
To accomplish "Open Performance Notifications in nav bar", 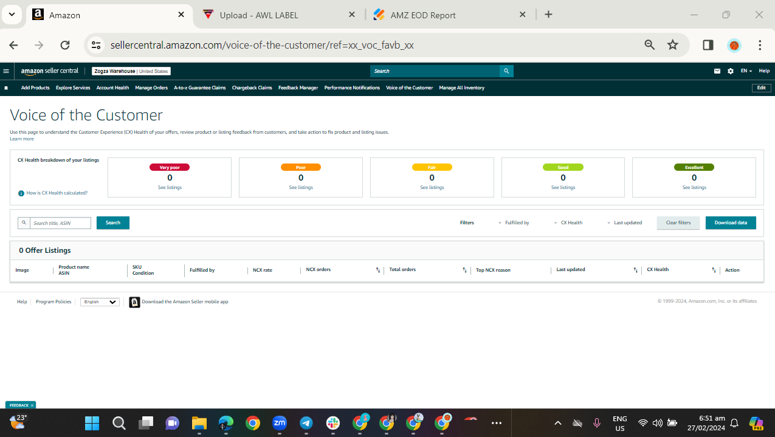I will 352,88.
